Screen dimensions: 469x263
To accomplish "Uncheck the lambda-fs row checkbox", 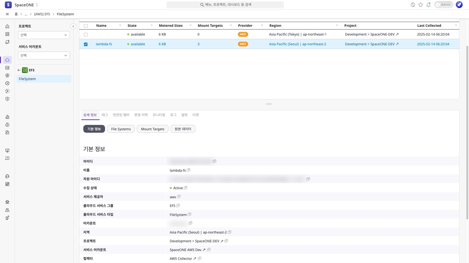I will pos(86,44).
